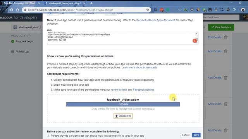Open Learn more about screencasts link
This screenshot has height=139, width=248.
point(139,68)
